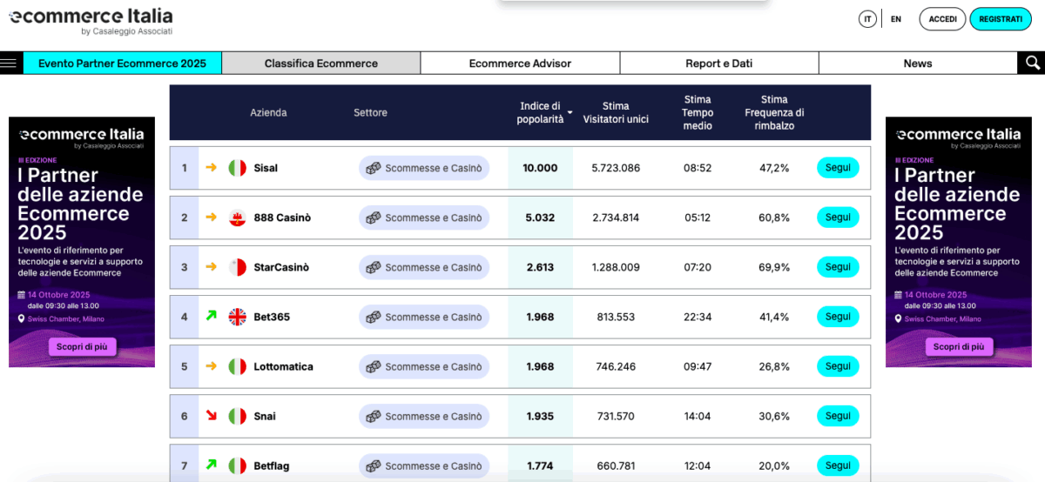Follow Sisal with the Segui button
Viewport: 1045px width, 482px height.
[838, 168]
